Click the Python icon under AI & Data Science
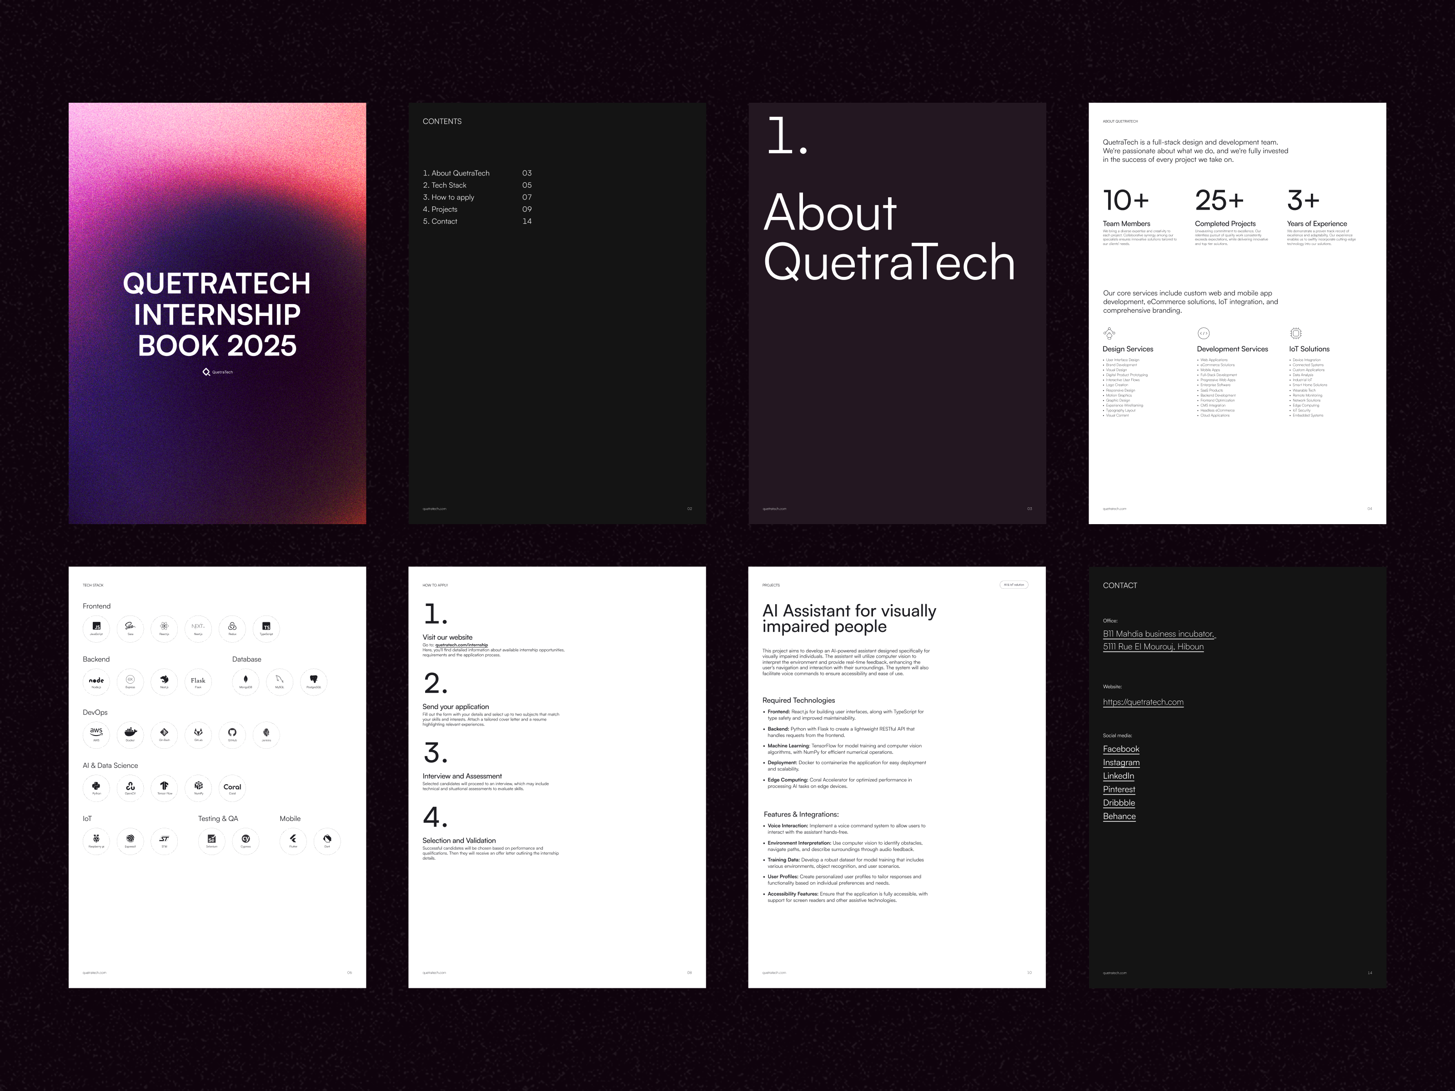 coord(96,786)
